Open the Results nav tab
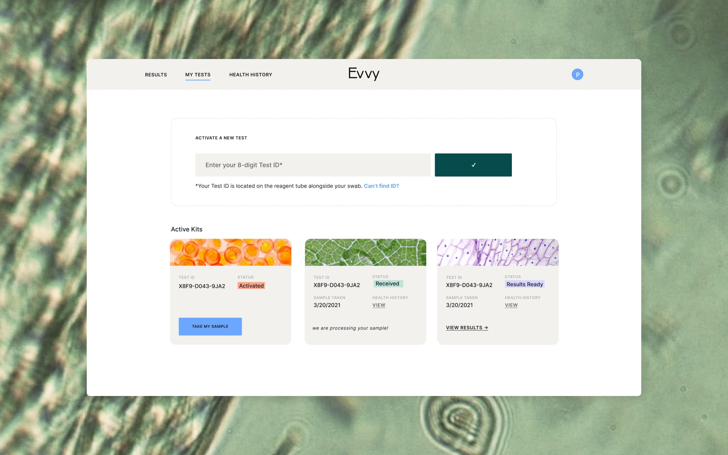Viewport: 728px width, 455px height. pos(156,75)
